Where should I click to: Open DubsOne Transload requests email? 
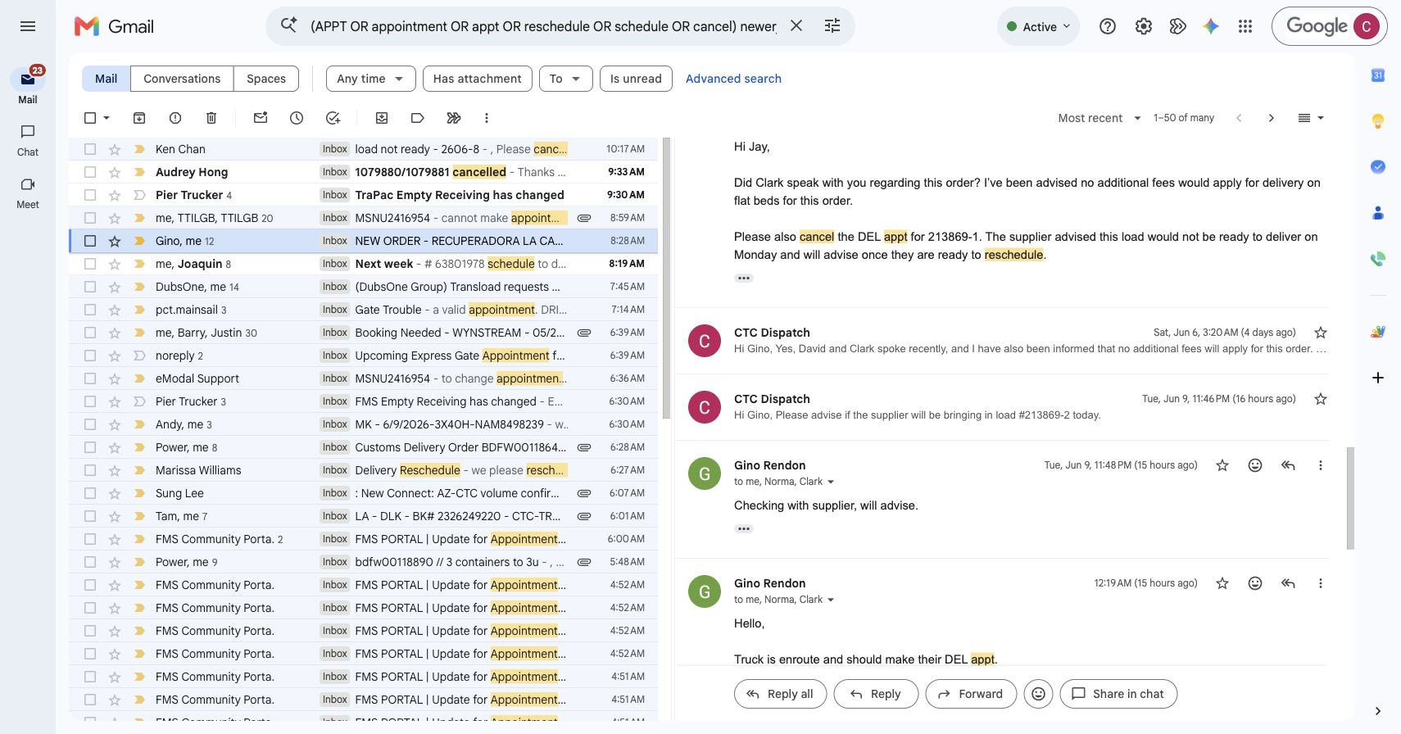pos(364,287)
